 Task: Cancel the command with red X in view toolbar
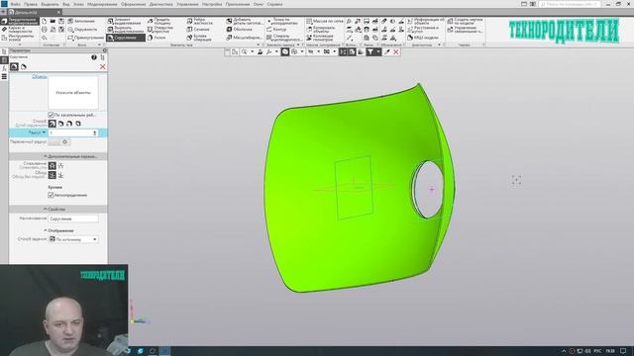(x=396, y=52)
